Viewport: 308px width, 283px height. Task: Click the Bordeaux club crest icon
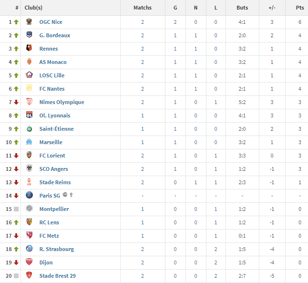pos(29,35)
